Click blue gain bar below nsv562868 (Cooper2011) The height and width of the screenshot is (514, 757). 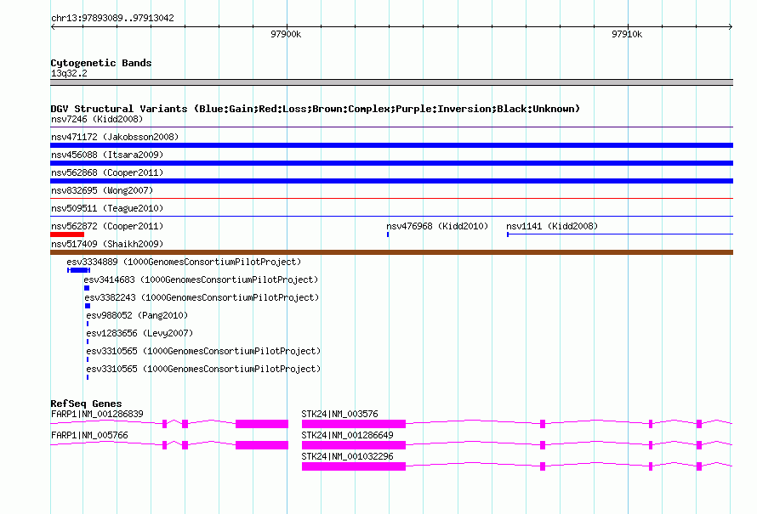391,181
